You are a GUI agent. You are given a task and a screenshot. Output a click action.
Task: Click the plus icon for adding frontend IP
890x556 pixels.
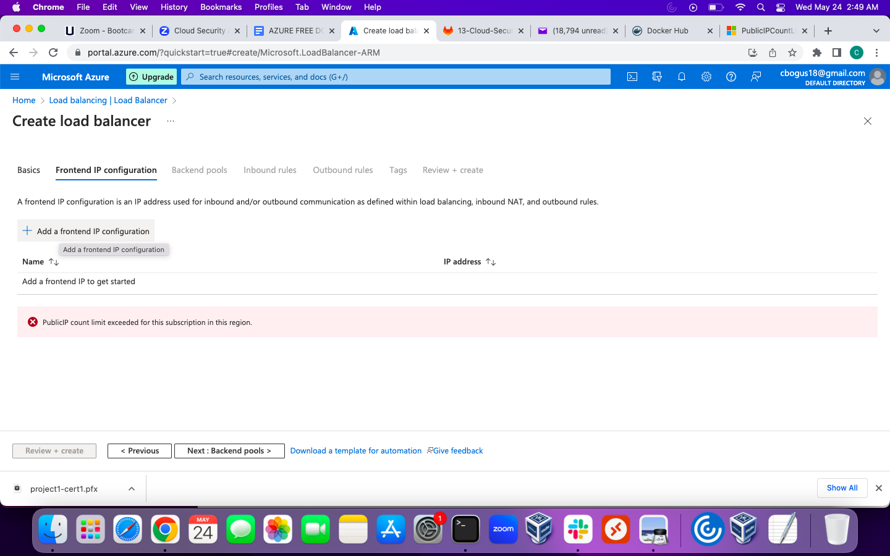[x=27, y=230]
